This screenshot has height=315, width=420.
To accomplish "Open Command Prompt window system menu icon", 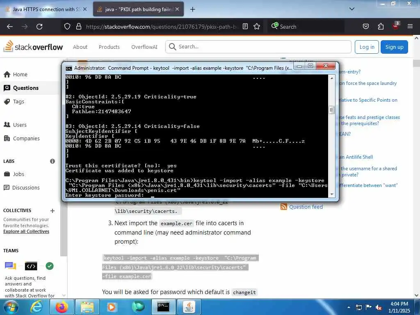I will click(x=69, y=68).
